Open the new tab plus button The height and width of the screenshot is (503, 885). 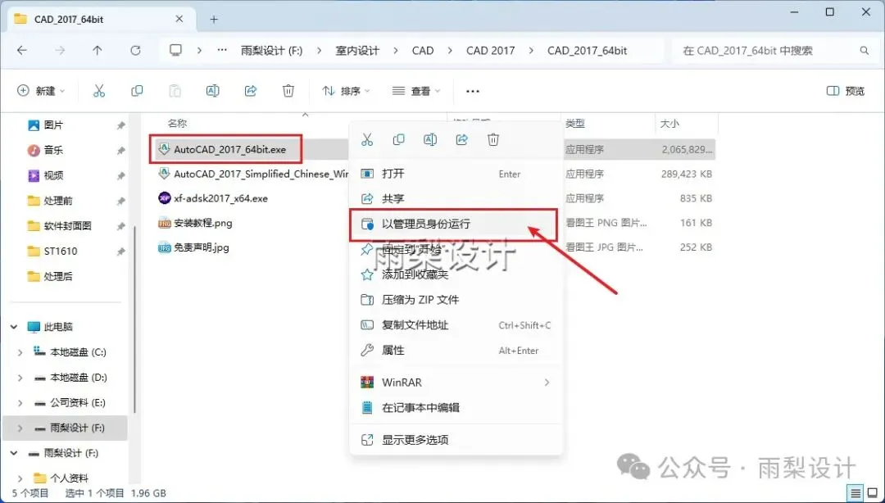214,19
